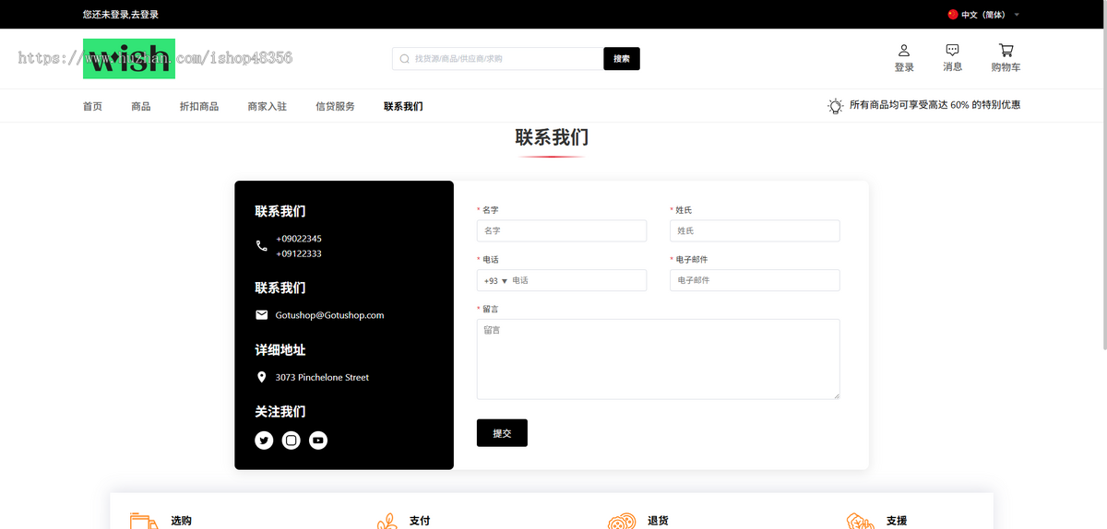Click the envelope email icon
This screenshot has height=529, width=1107.
pos(262,315)
